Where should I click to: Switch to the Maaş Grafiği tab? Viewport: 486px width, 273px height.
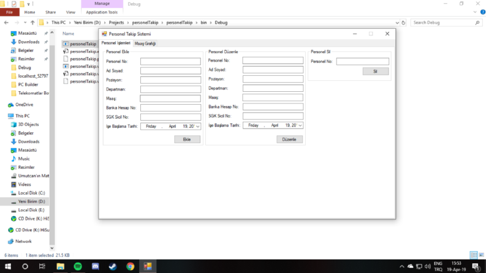point(145,43)
